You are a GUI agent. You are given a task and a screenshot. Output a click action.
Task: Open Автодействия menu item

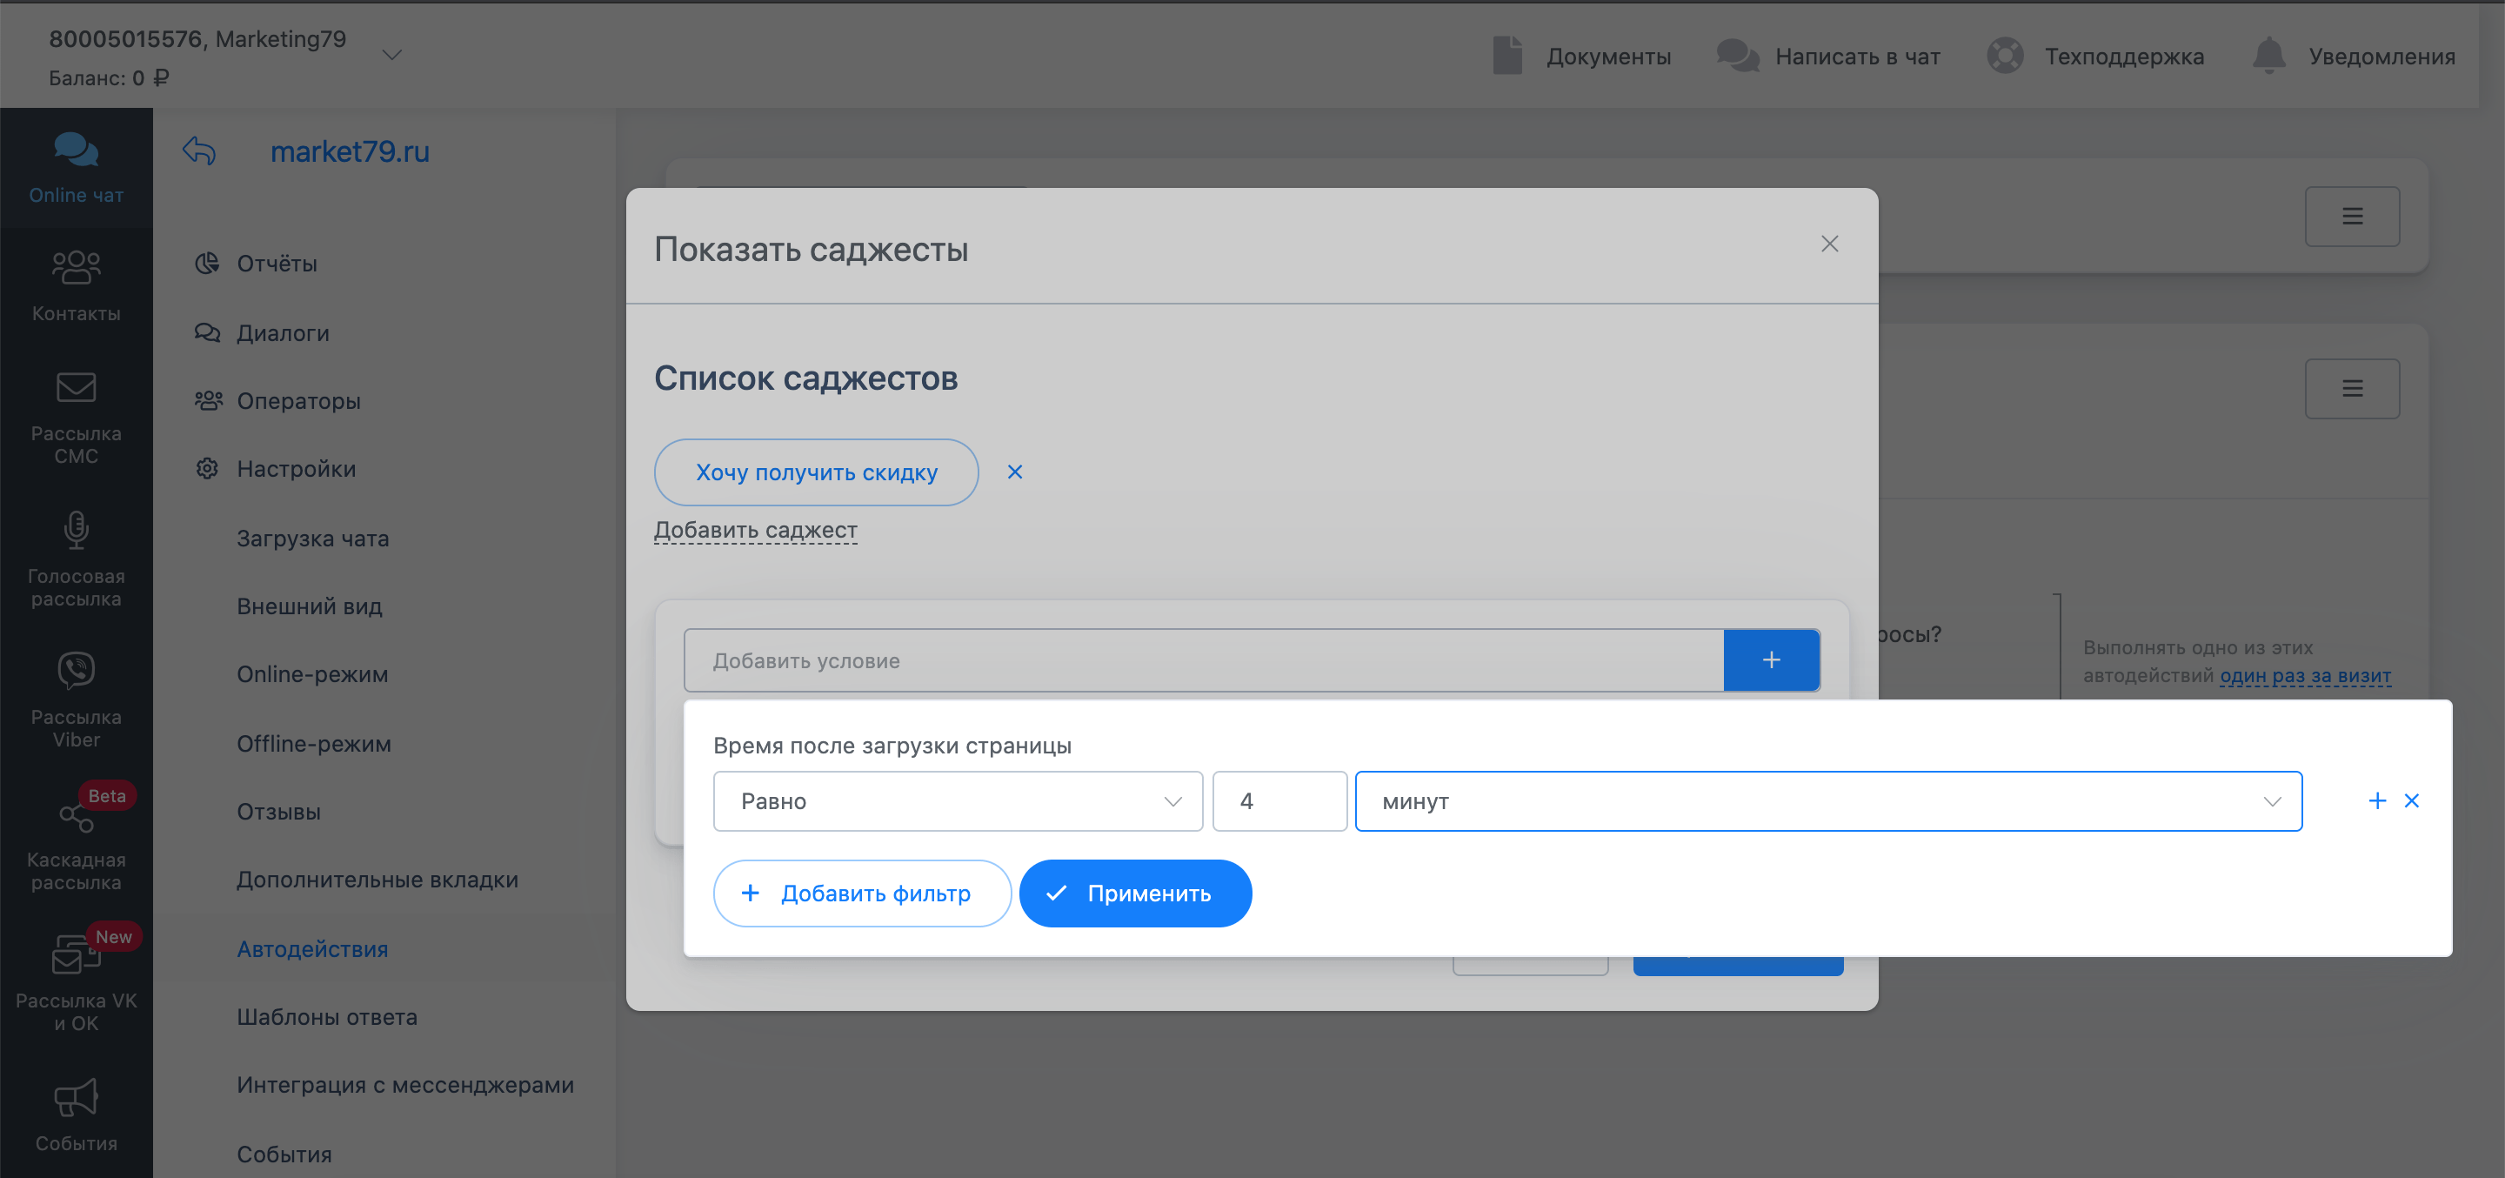[312, 948]
